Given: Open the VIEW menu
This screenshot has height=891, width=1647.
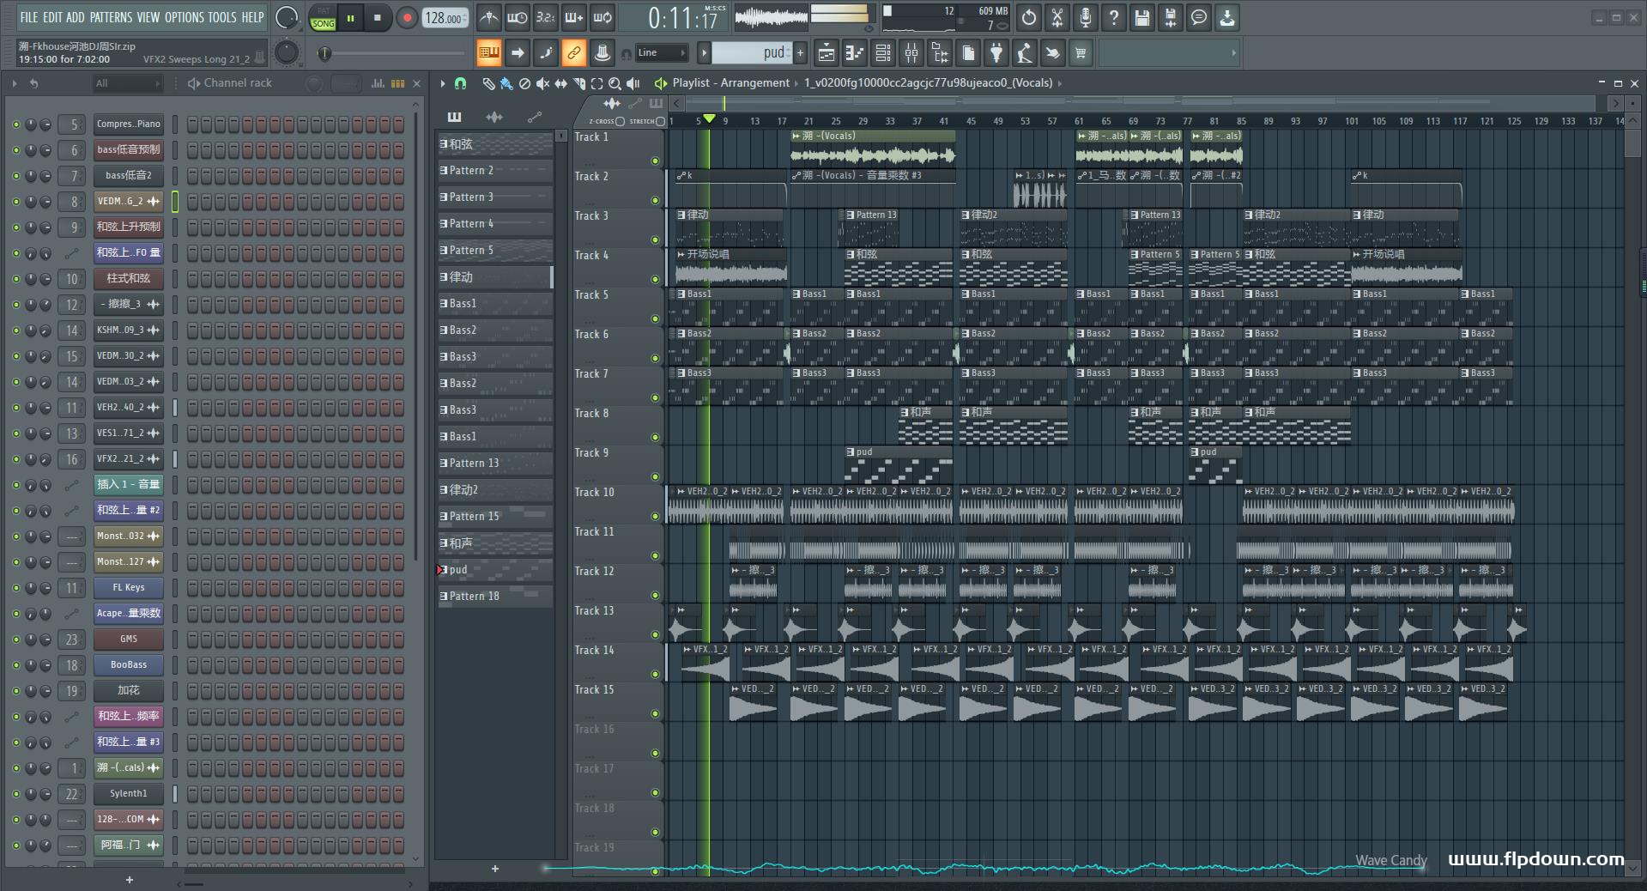Looking at the screenshot, I should coord(148,17).
